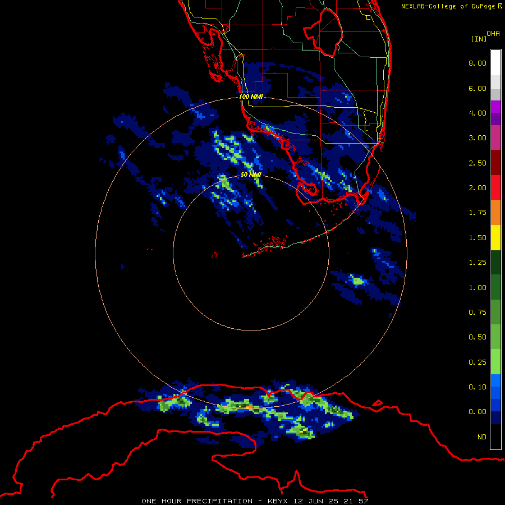
Task: Pick the black ND swatch in the color scale
Action: 495,437
